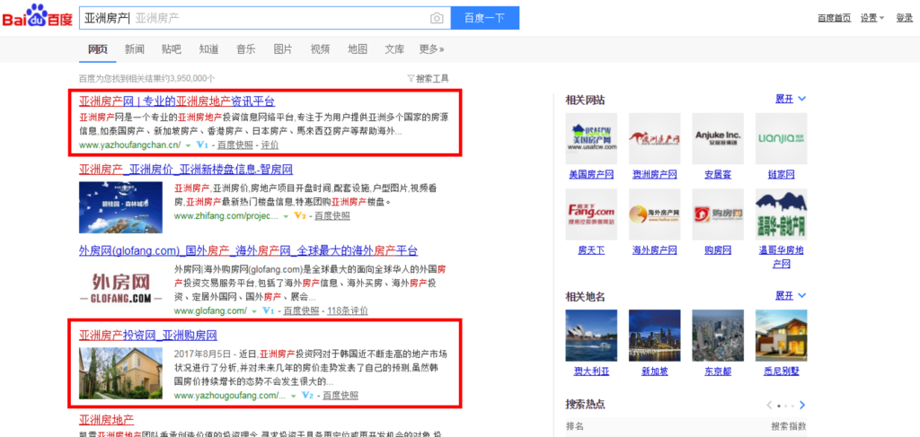Click the 亚洲房产投资网 house thumbnail
Viewport: 920px width, 437px height.
[x=121, y=373]
